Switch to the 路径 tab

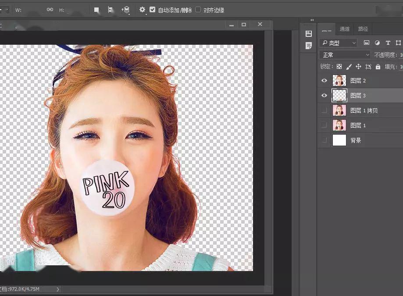(363, 29)
